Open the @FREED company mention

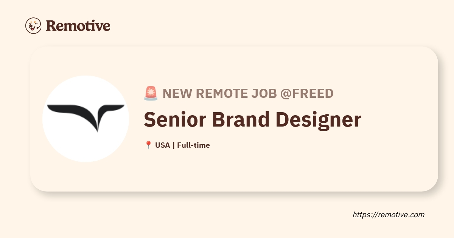click(x=307, y=93)
